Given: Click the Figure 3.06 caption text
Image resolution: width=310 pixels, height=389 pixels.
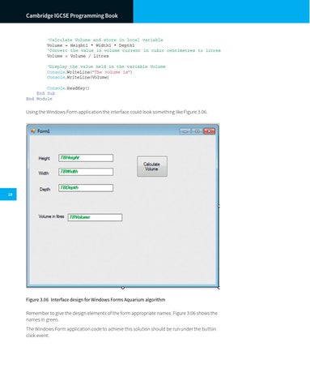Looking at the screenshot, I should [96, 300].
